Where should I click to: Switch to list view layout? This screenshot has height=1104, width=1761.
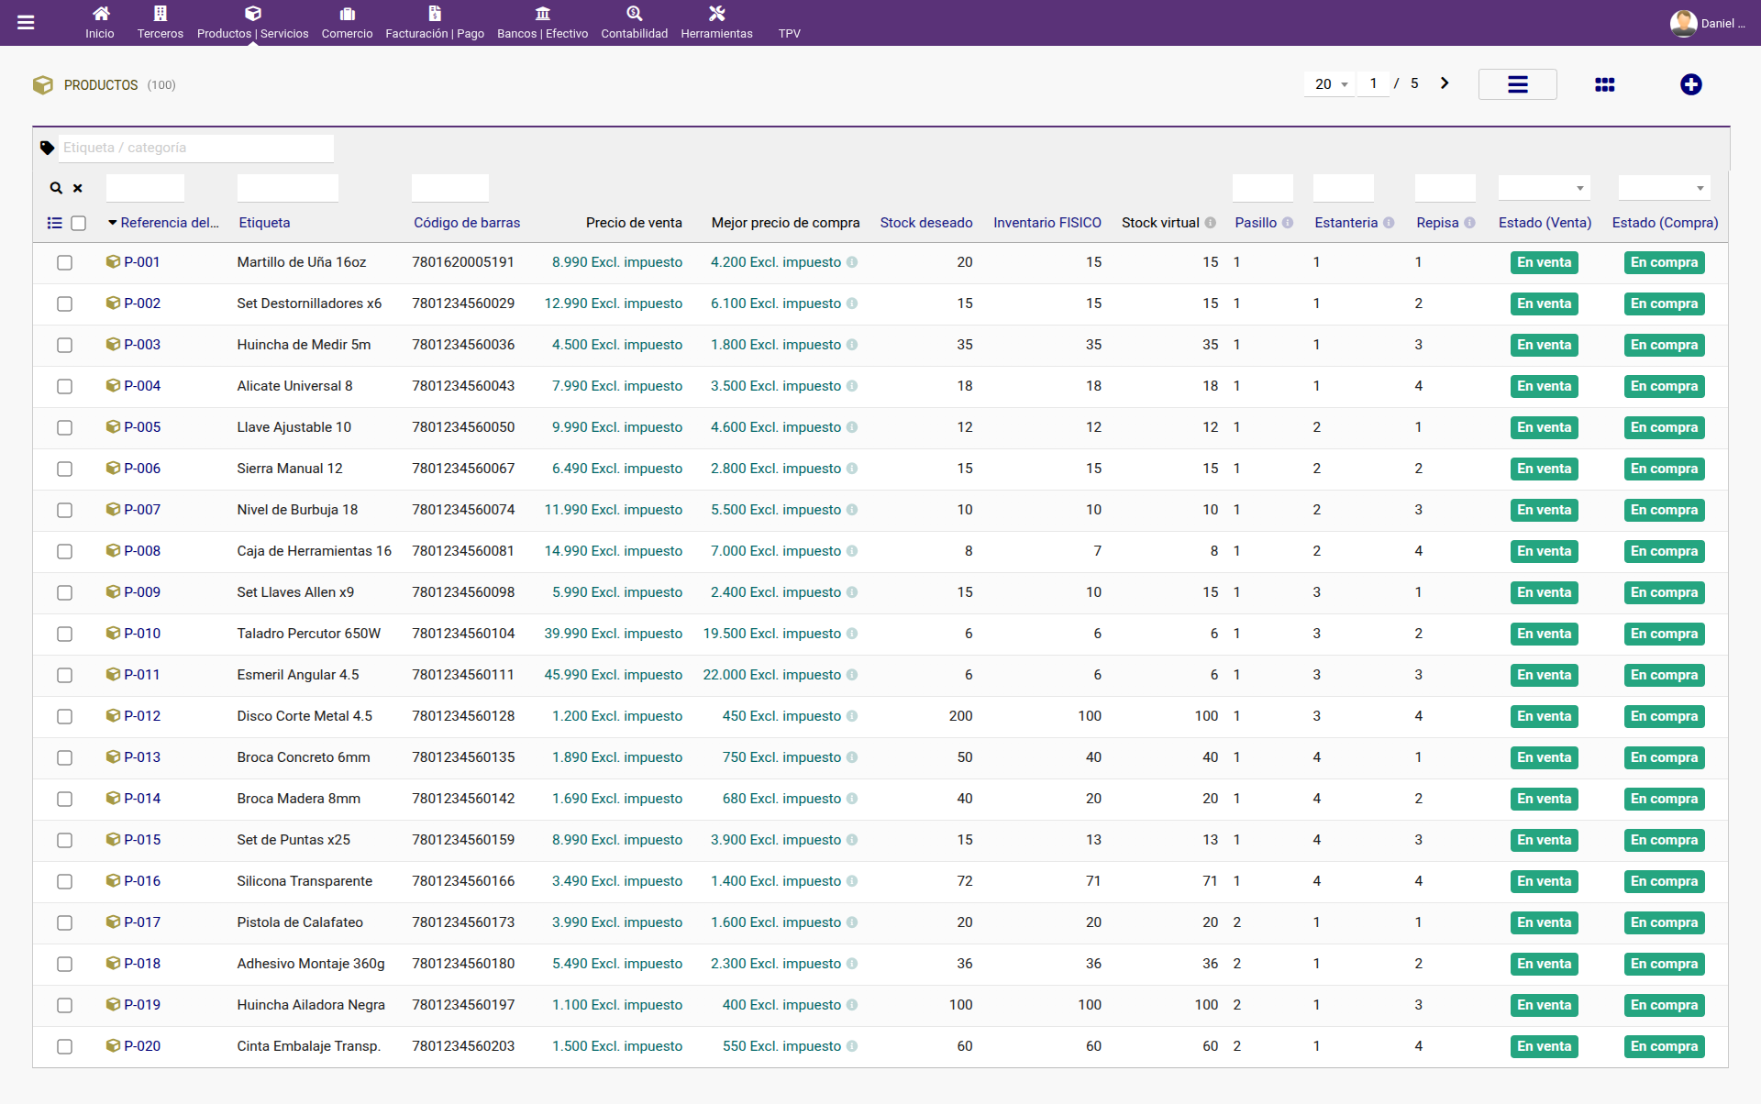click(x=1517, y=84)
